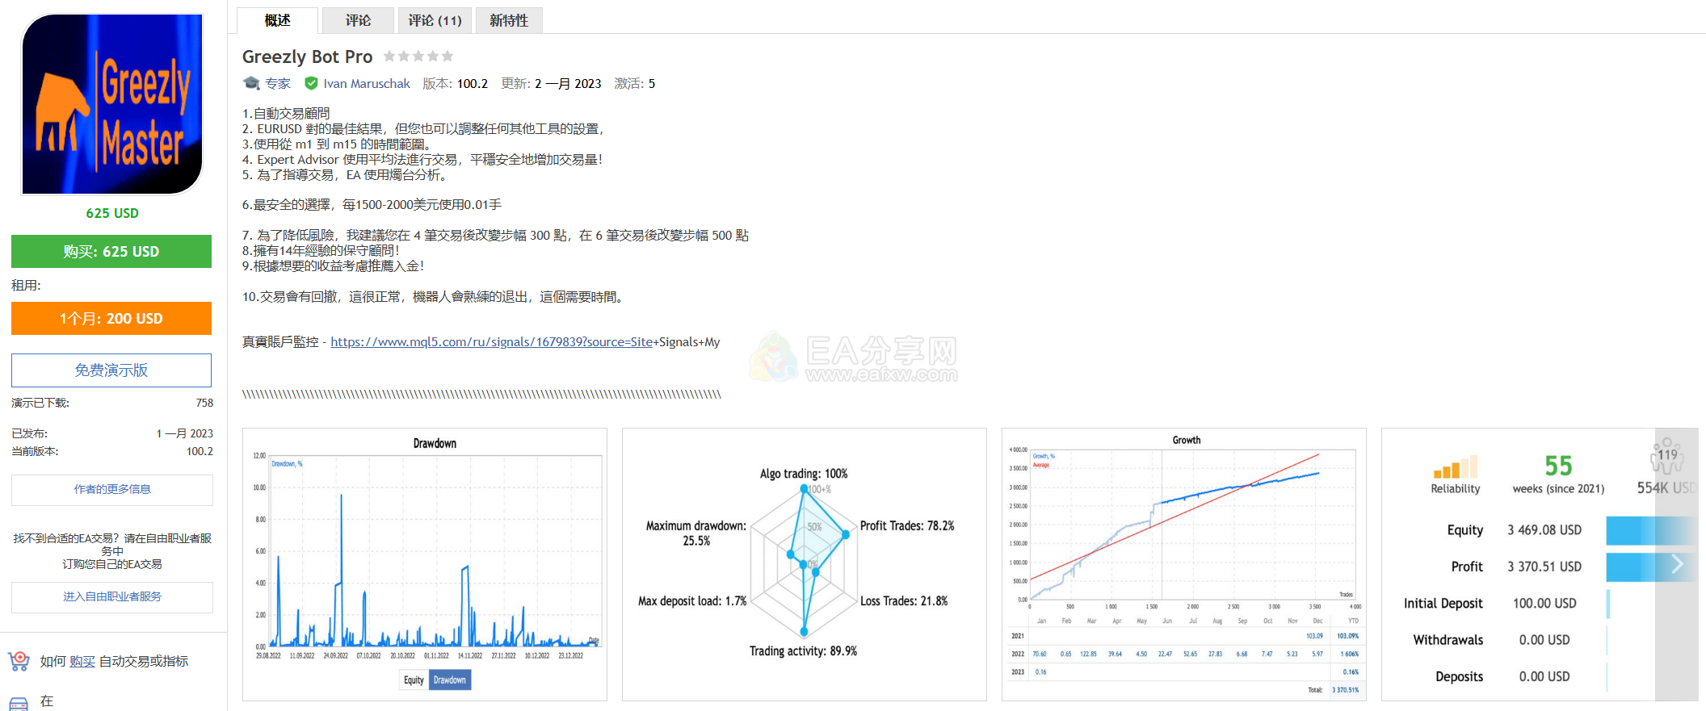Open author Ivan Maruschak's profile
Viewport: 1706px width, 711px height.
(x=367, y=83)
